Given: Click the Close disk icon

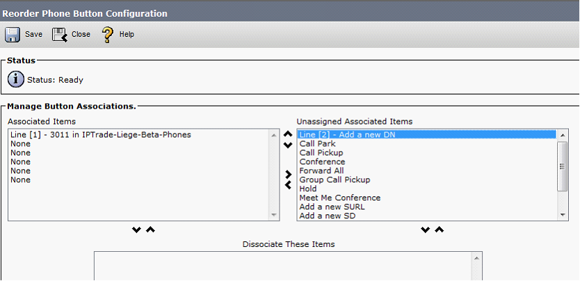Looking at the screenshot, I should (x=60, y=34).
